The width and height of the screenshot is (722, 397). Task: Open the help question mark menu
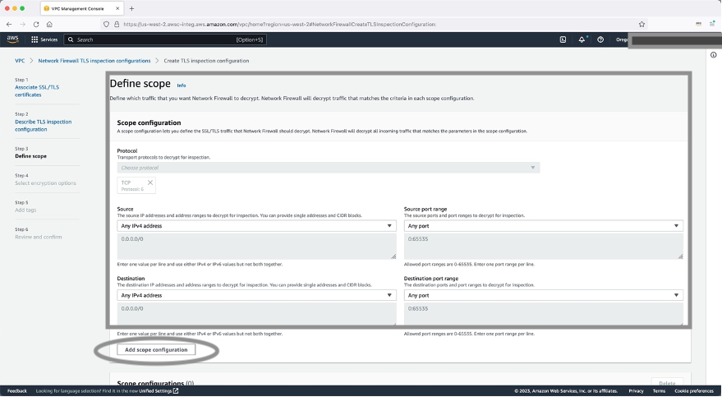[x=600, y=39]
